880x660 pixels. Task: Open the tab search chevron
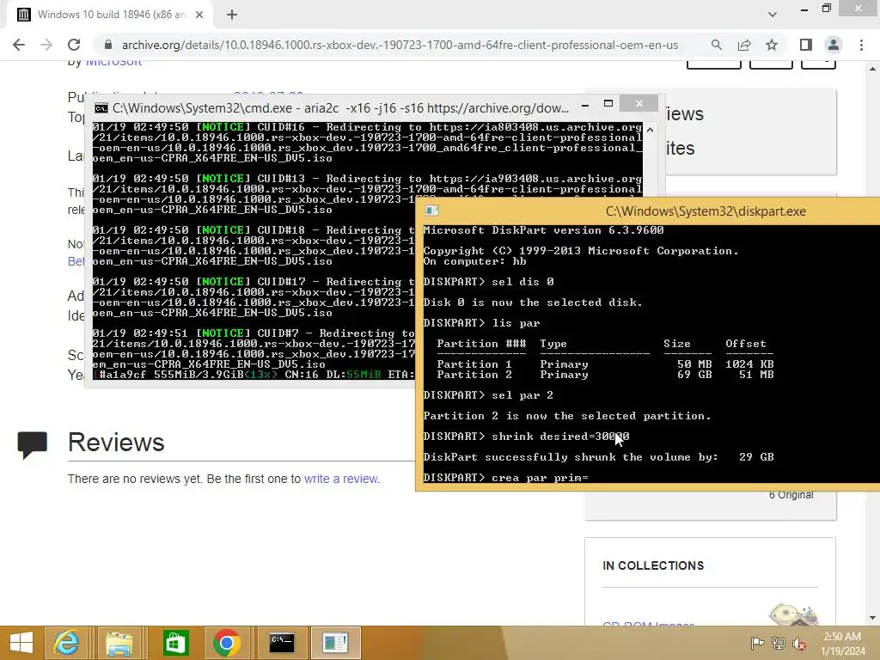(773, 14)
